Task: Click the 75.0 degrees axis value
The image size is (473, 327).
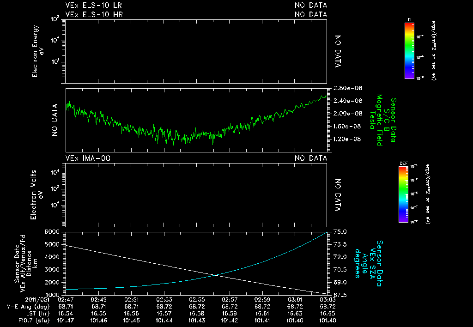Action: point(340,232)
